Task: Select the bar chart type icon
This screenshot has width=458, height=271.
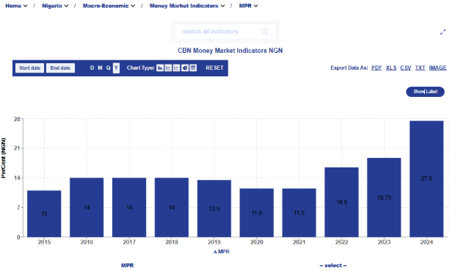Action: pos(160,68)
